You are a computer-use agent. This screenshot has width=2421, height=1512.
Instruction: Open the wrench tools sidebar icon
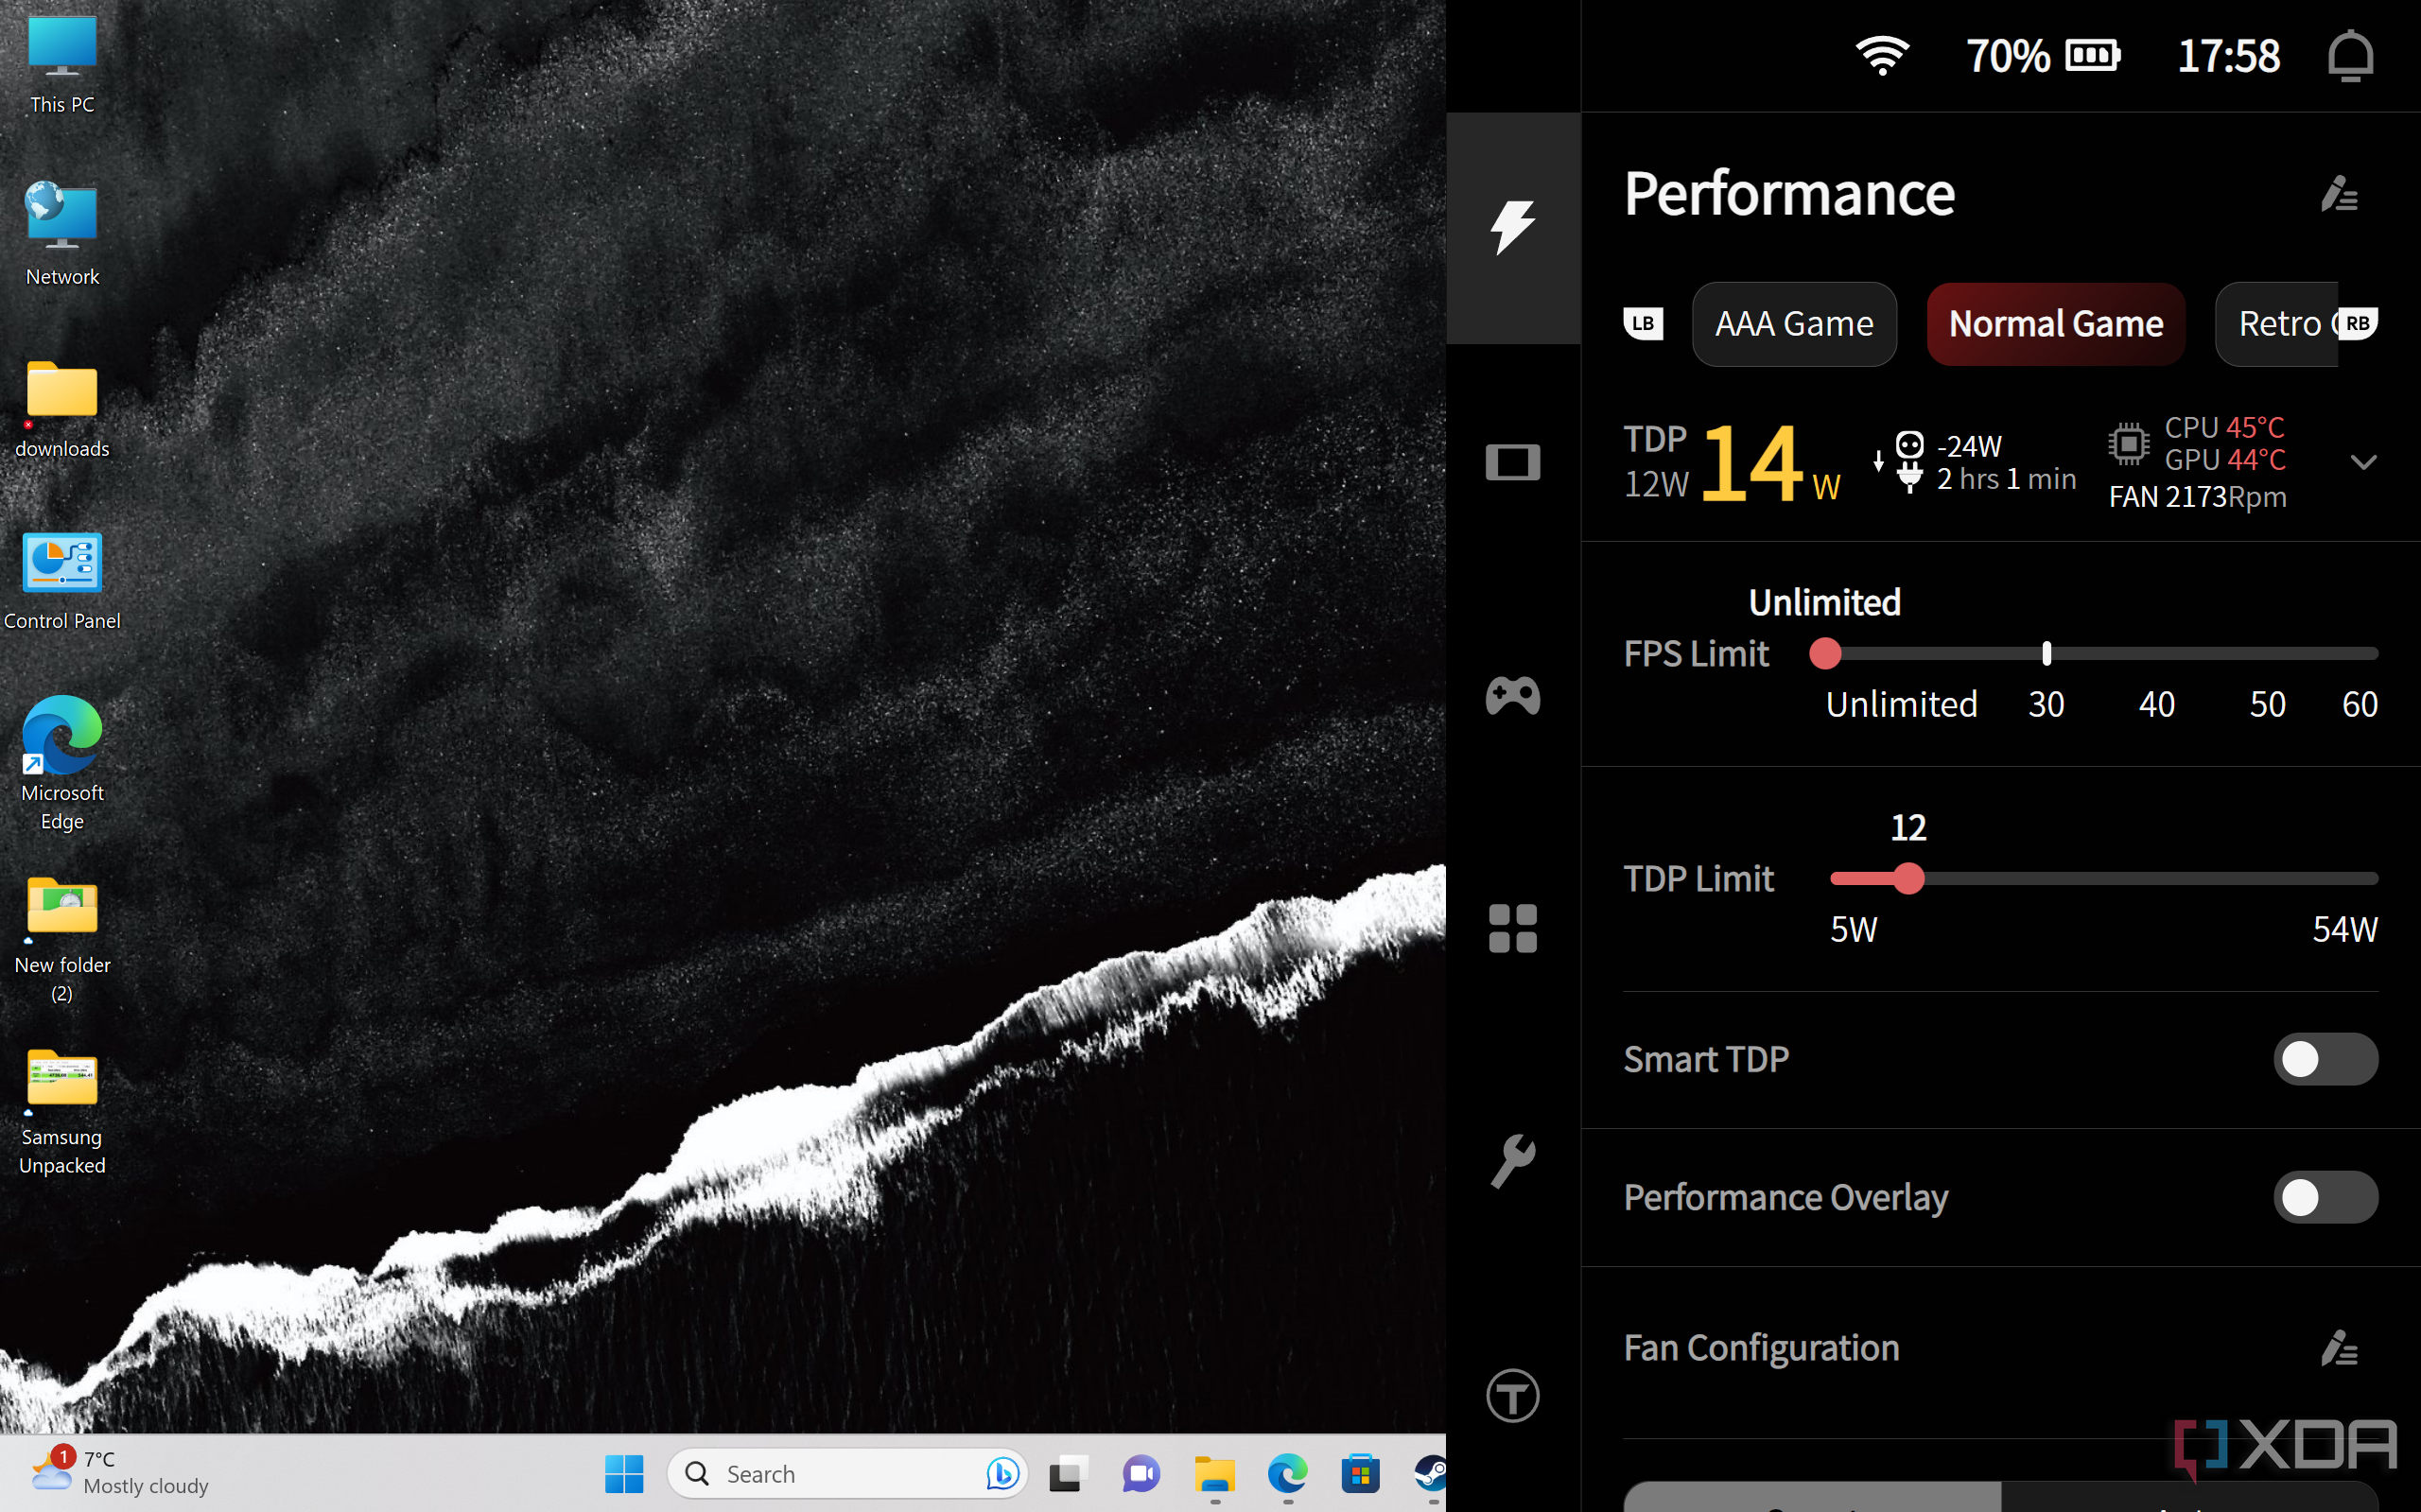point(1512,1161)
